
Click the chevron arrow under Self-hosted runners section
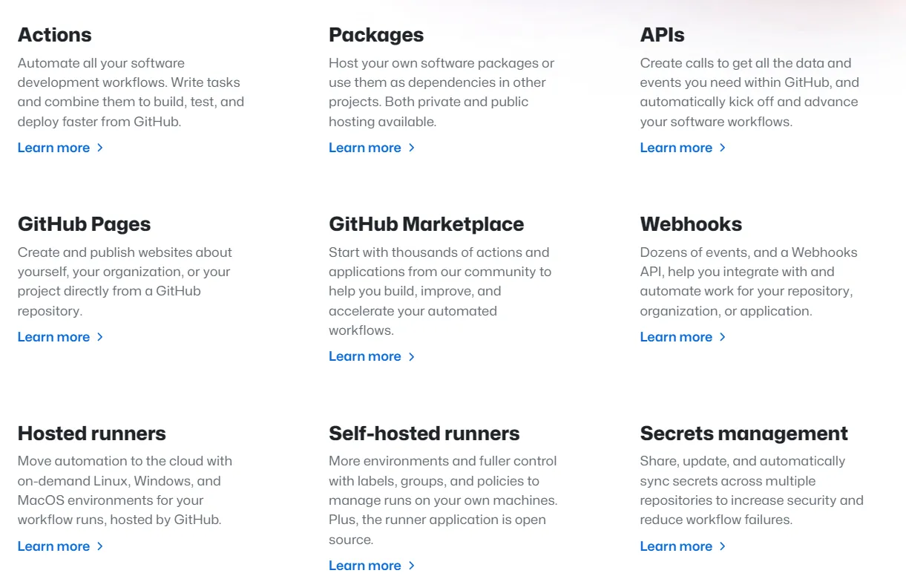pos(412,566)
